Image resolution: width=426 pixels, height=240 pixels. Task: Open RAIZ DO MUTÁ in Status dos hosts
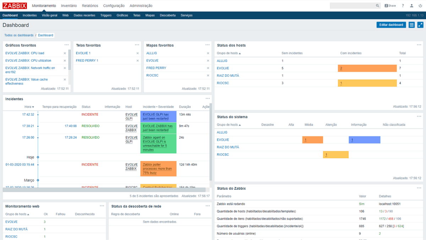[228, 75]
